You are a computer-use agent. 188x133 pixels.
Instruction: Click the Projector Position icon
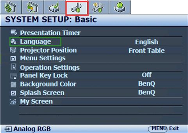(13, 50)
